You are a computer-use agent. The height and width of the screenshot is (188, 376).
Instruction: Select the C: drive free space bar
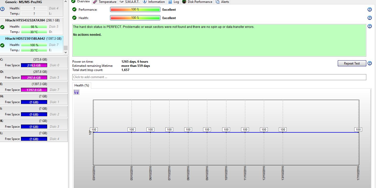tap(34, 65)
